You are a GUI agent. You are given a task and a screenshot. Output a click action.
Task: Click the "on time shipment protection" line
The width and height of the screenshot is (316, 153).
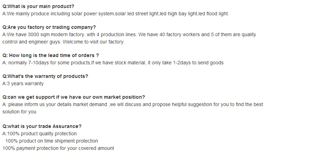click(52, 141)
